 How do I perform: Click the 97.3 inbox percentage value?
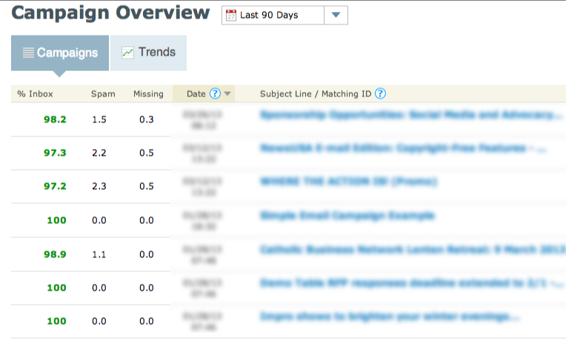(x=56, y=153)
